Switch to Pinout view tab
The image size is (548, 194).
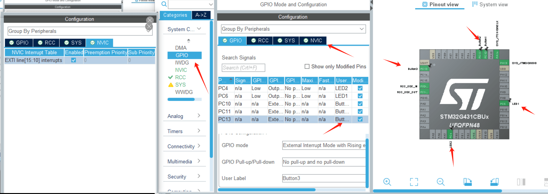440,4
